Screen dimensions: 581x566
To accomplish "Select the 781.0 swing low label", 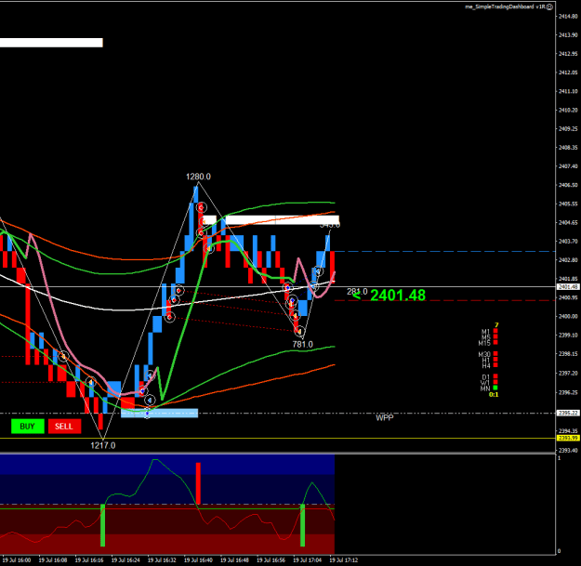I will (x=303, y=344).
